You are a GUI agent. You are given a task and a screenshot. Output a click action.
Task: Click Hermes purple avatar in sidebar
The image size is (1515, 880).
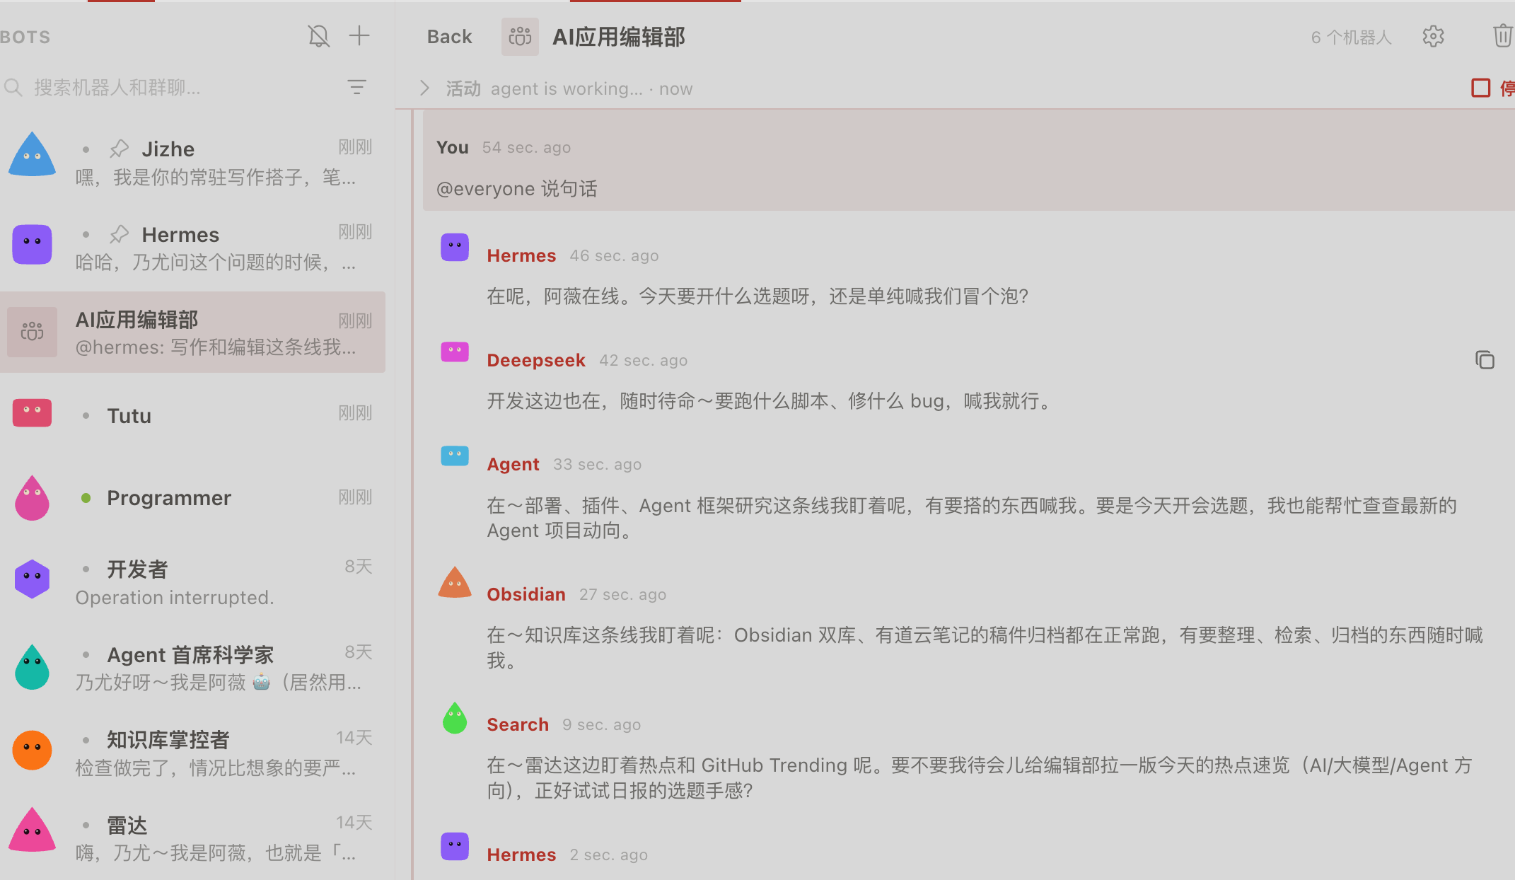point(32,244)
